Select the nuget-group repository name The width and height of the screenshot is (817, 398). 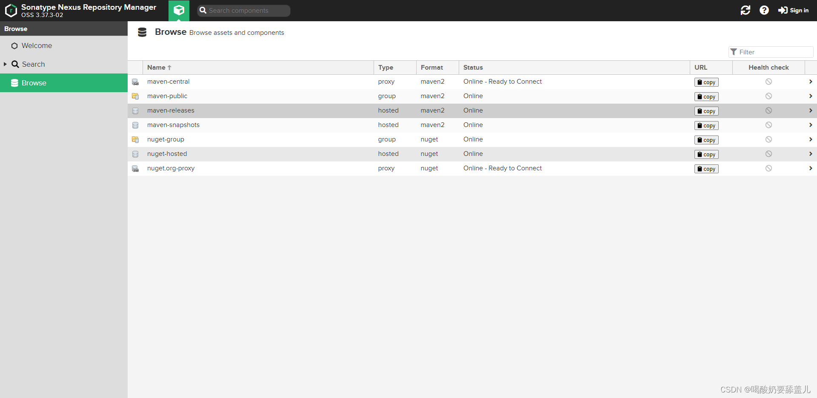coord(166,139)
